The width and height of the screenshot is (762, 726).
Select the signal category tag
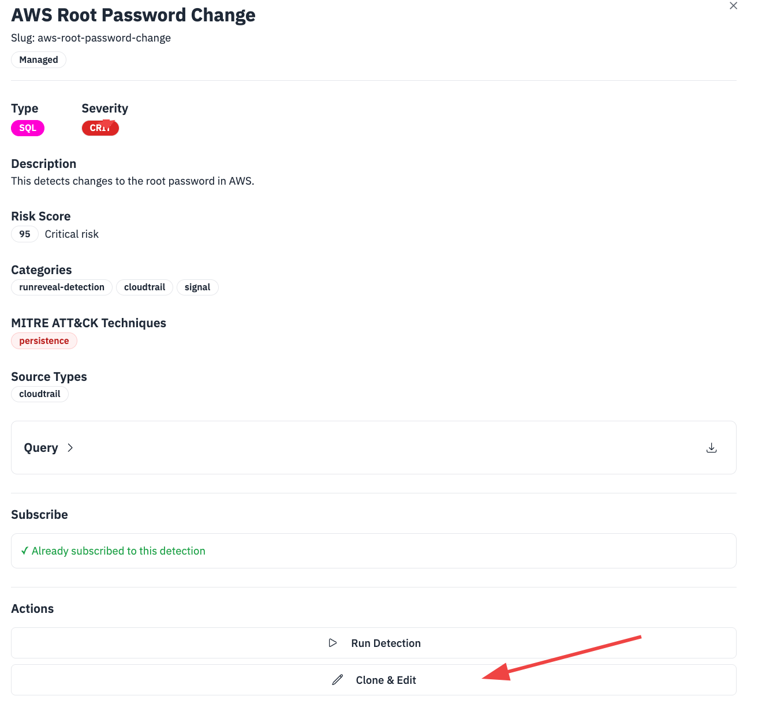tap(197, 287)
